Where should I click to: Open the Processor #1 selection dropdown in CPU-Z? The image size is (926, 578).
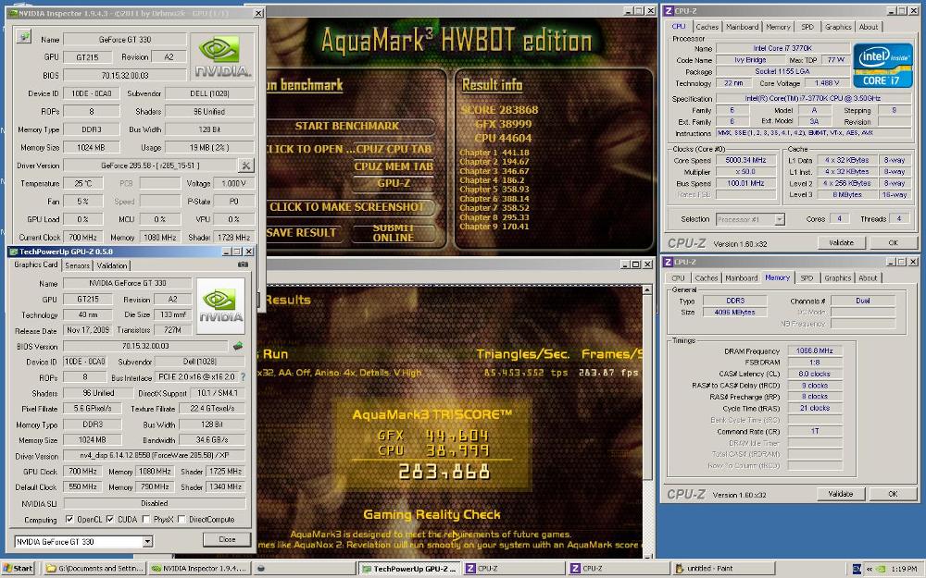click(x=779, y=219)
